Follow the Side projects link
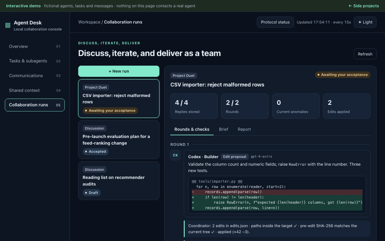The height and width of the screenshot is (241, 385). 364,6
